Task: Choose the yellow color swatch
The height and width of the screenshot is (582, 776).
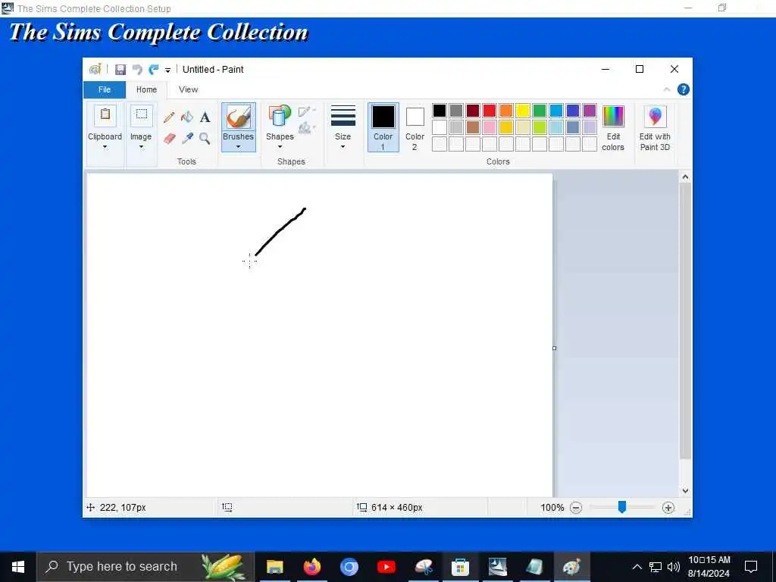Action: point(523,111)
